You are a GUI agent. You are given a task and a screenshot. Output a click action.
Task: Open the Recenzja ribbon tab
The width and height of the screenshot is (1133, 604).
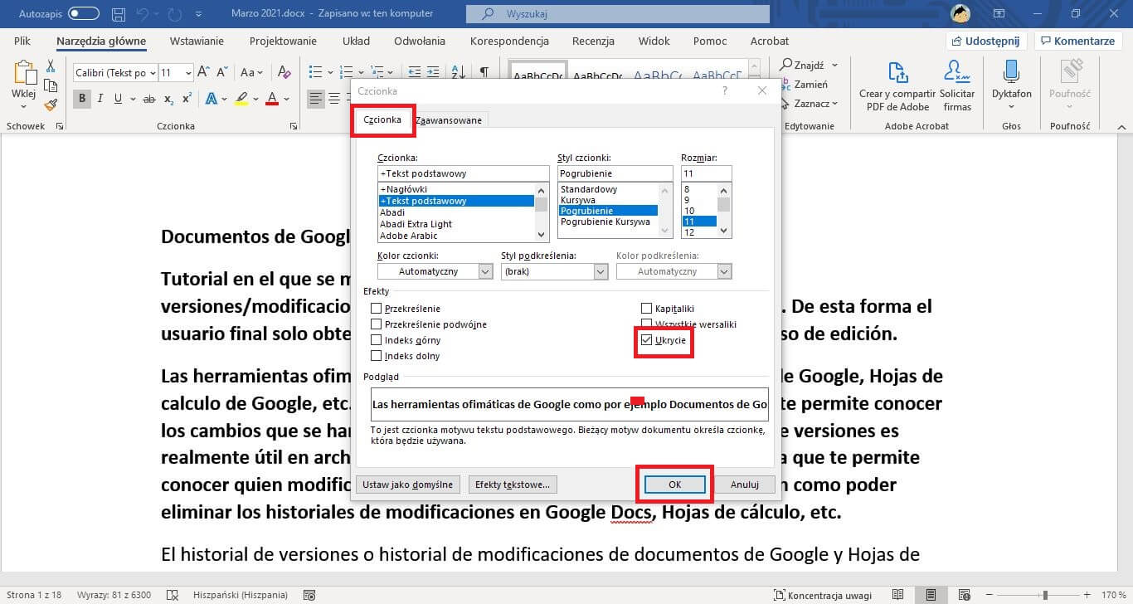593,41
